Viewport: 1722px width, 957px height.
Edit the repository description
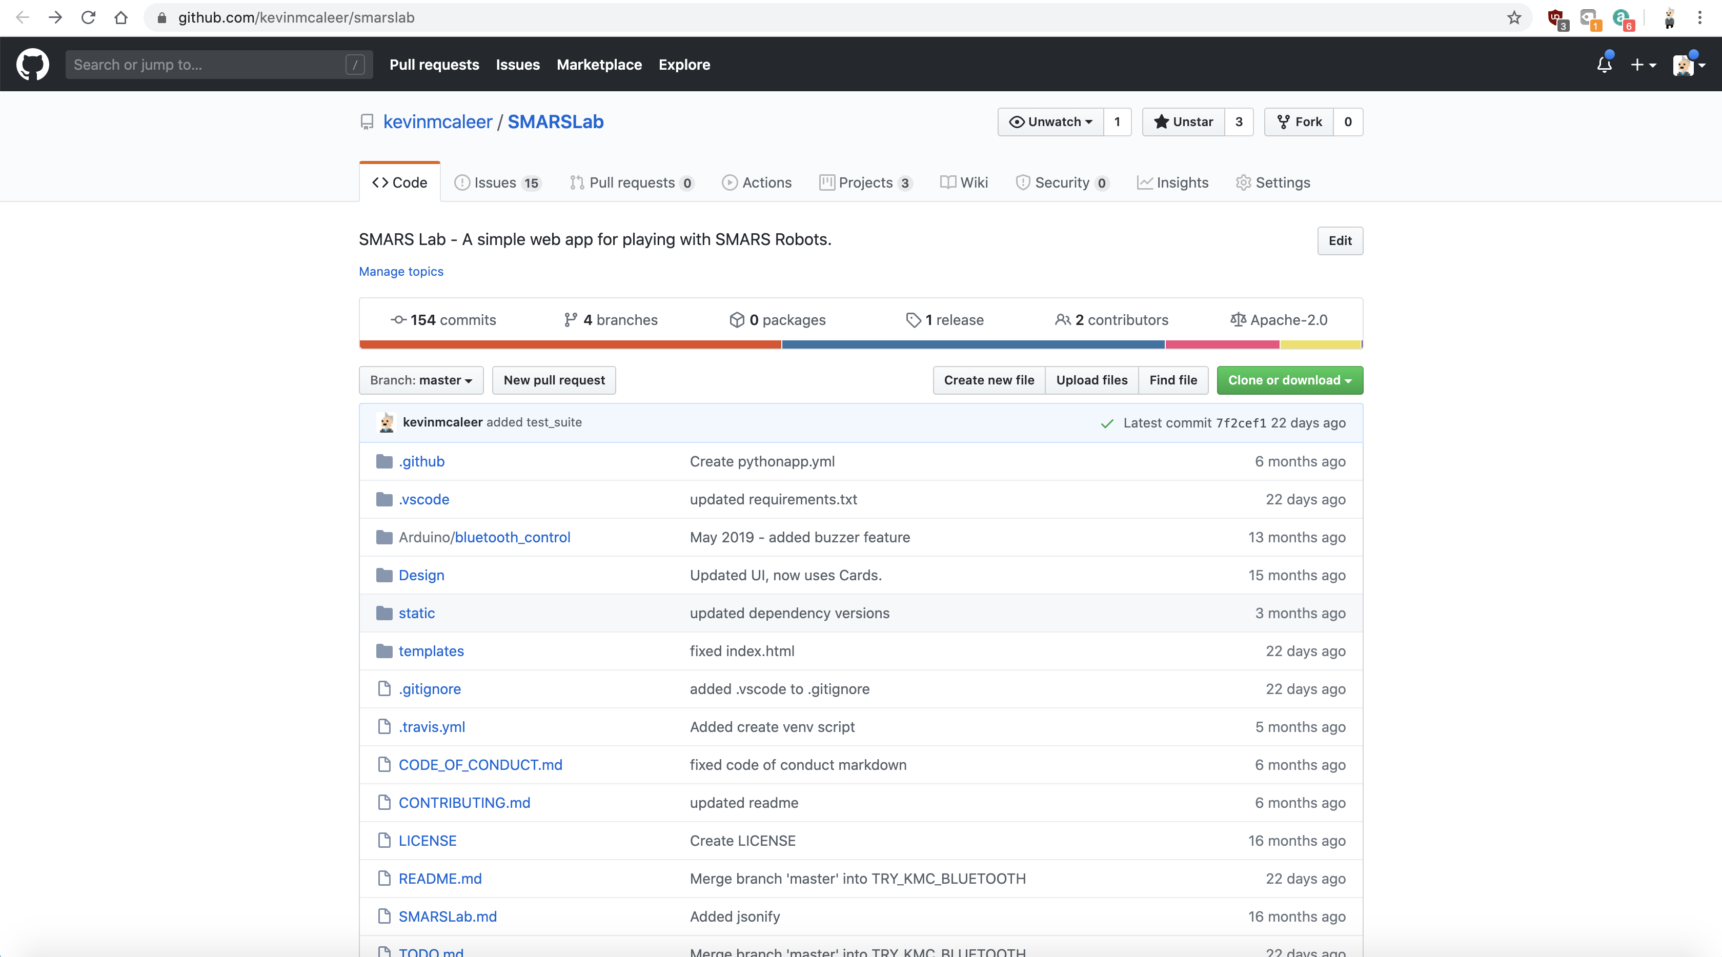(1340, 240)
